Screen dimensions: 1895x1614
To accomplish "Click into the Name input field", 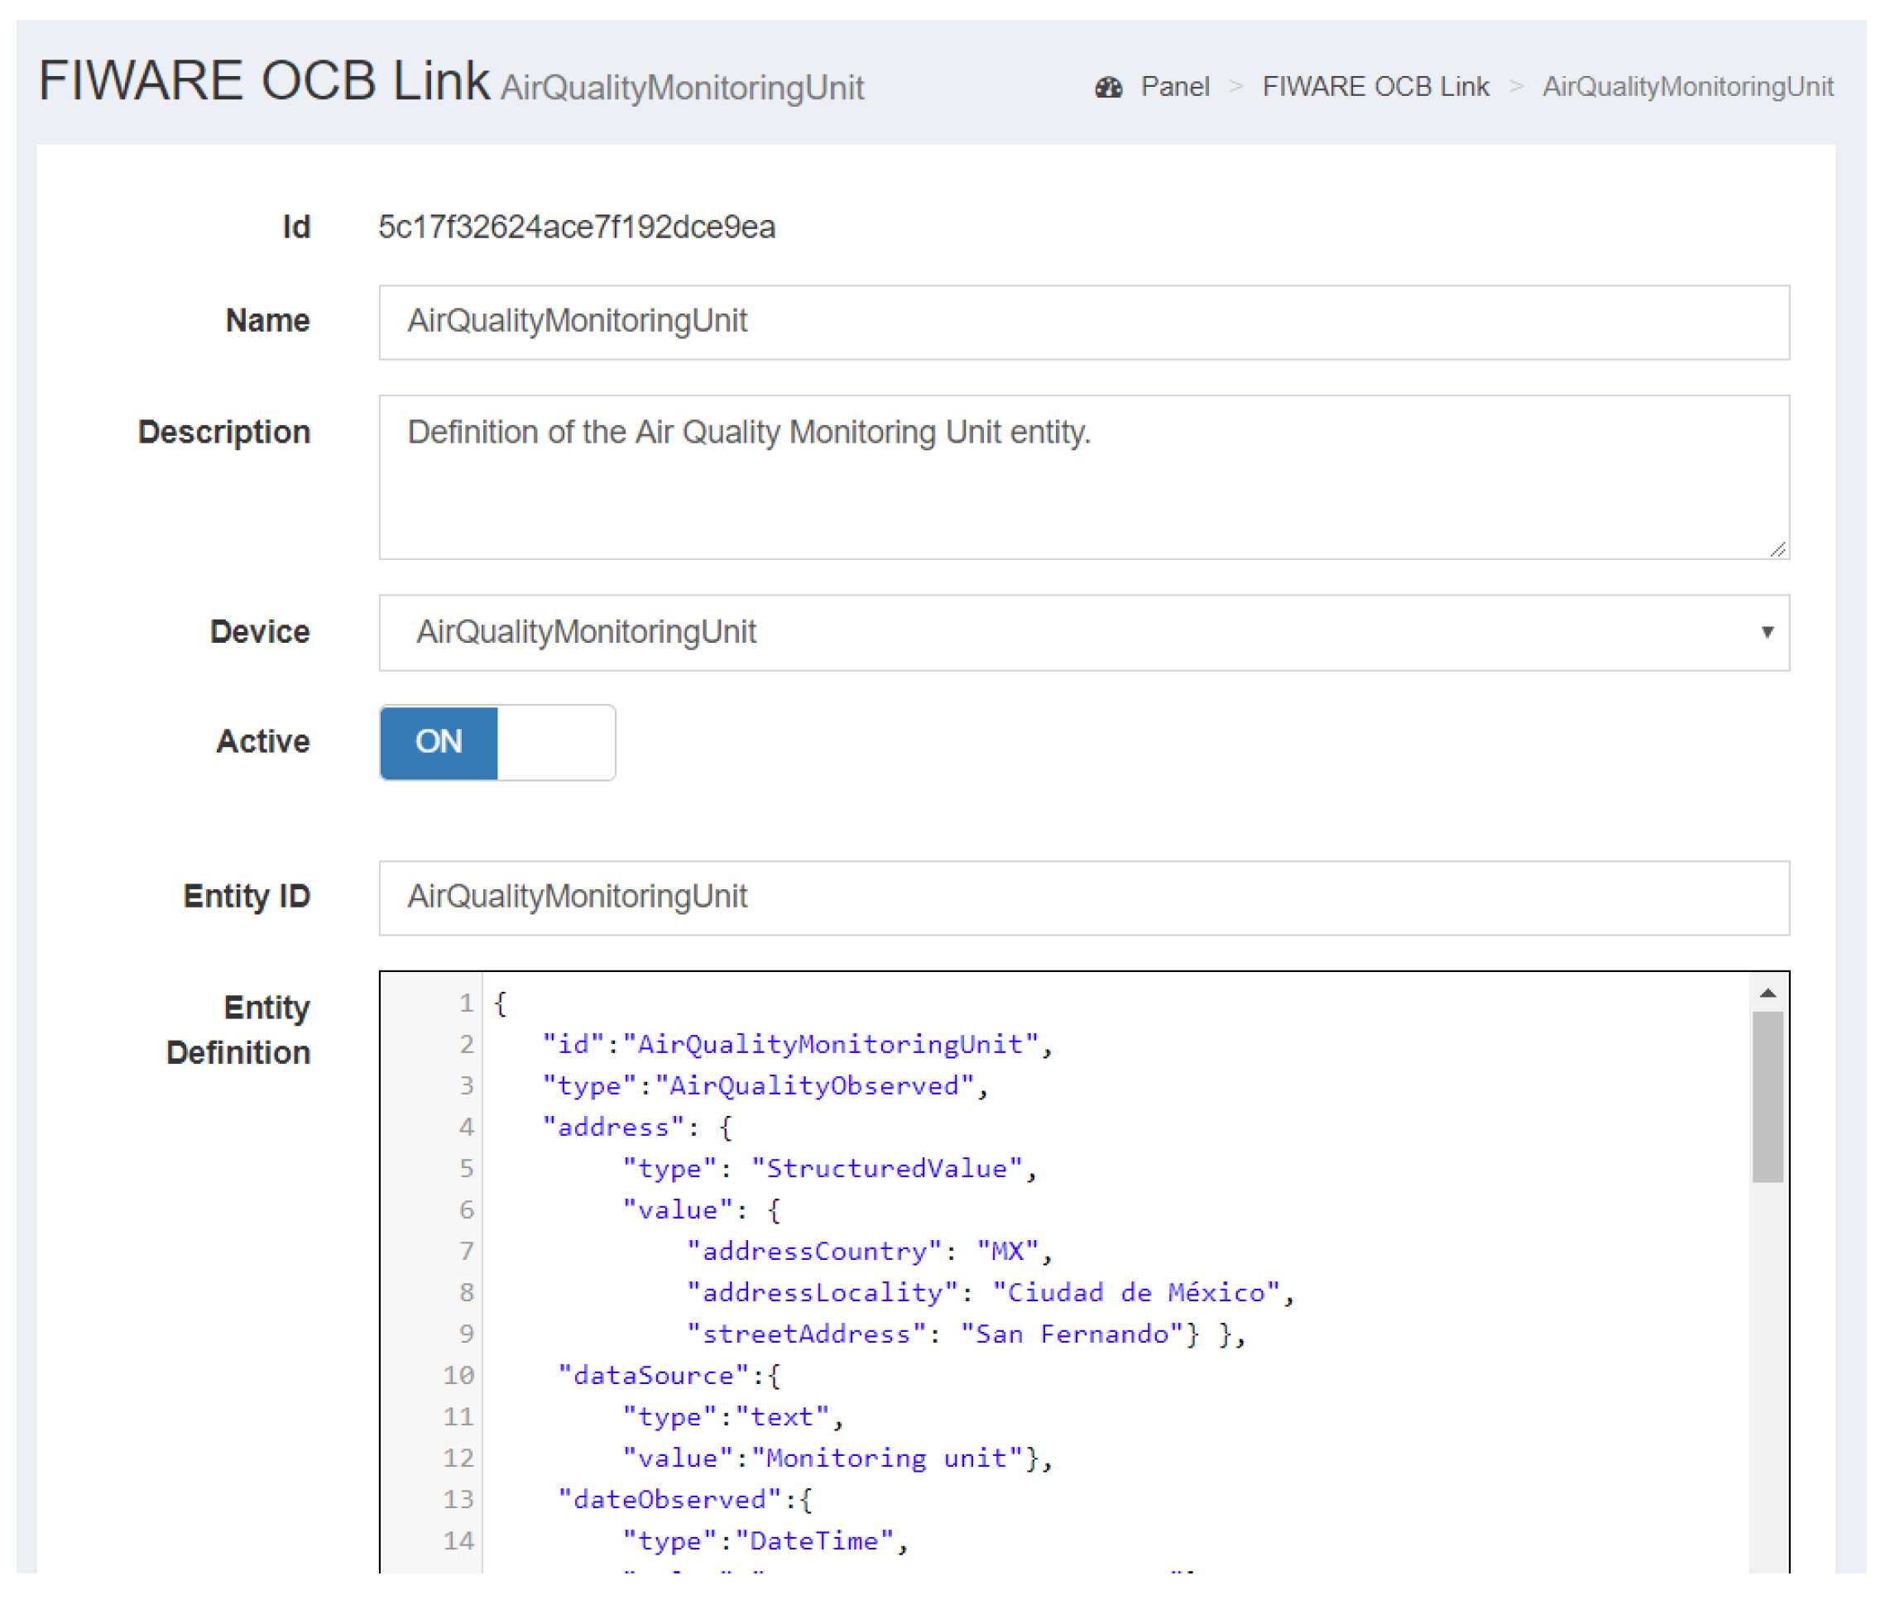I will (x=1084, y=322).
